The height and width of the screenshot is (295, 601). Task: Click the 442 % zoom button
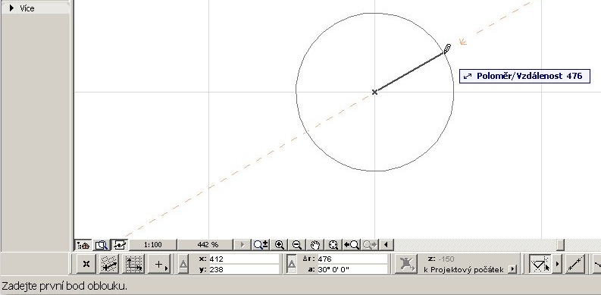pyautogui.click(x=208, y=245)
